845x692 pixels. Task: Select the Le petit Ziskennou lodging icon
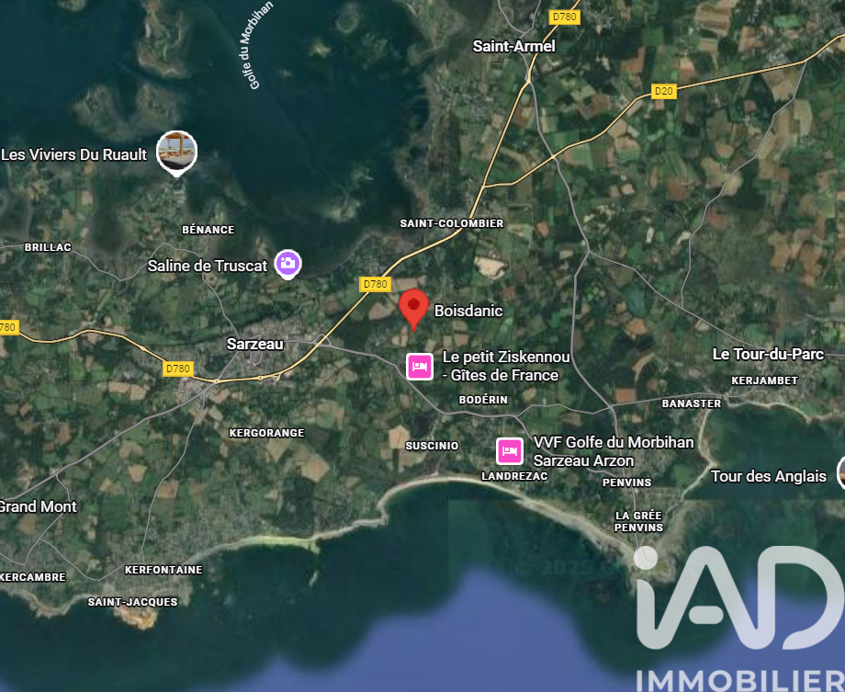pyautogui.click(x=420, y=367)
